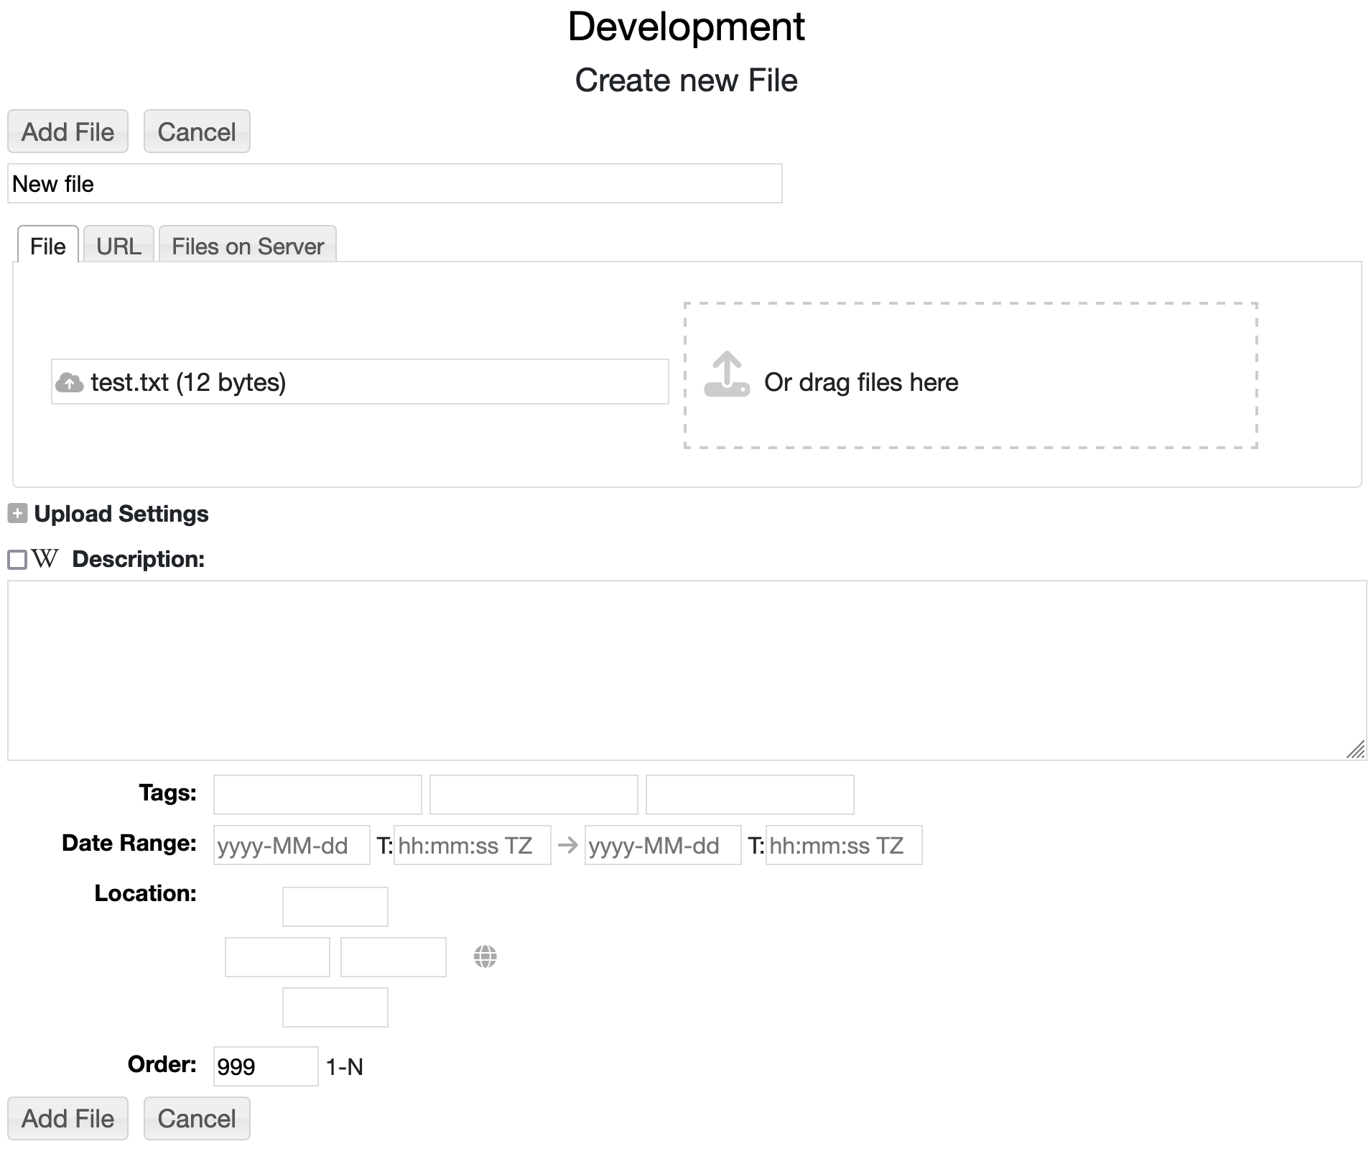Select the File tab
This screenshot has height=1149, width=1371.
pyautogui.click(x=47, y=246)
